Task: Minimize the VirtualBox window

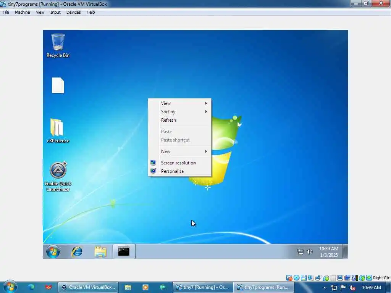Action: click(356, 3)
